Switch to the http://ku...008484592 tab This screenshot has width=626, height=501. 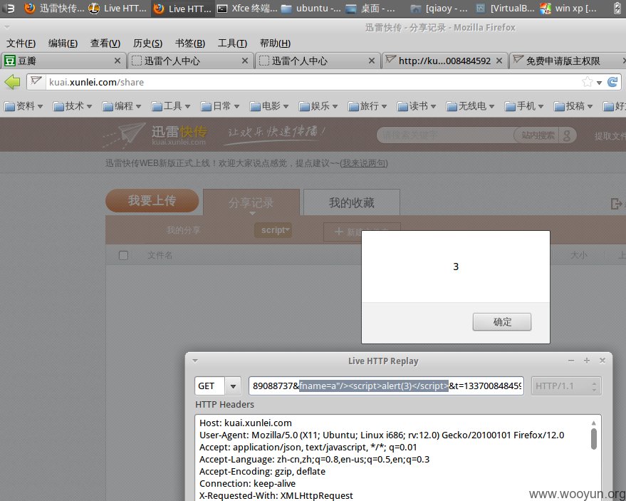[x=444, y=61]
